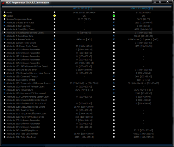Click HDD 2's blue star for Seek Error Rate 37612

(x=114, y=36)
